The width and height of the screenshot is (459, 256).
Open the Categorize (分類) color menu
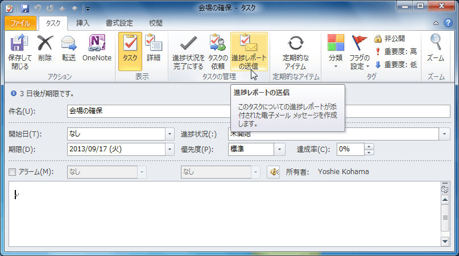336,52
